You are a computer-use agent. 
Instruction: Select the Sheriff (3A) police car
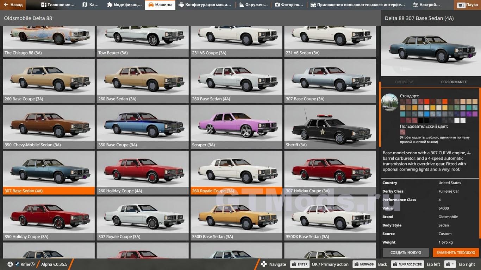point(330,127)
